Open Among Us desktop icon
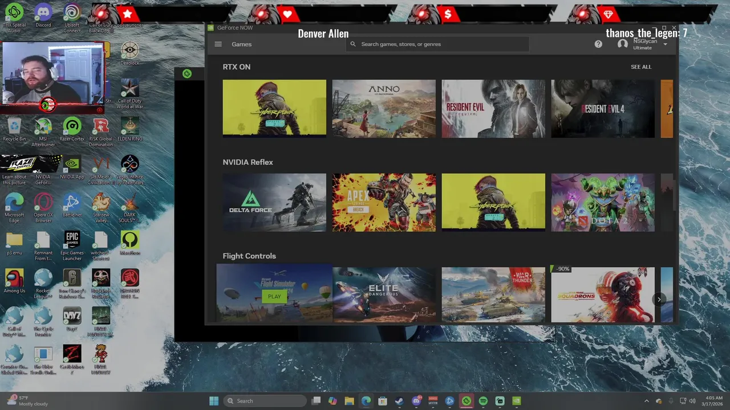 pyautogui.click(x=14, y=281)
